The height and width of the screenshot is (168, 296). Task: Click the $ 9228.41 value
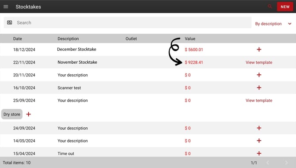tap(194, 62)
